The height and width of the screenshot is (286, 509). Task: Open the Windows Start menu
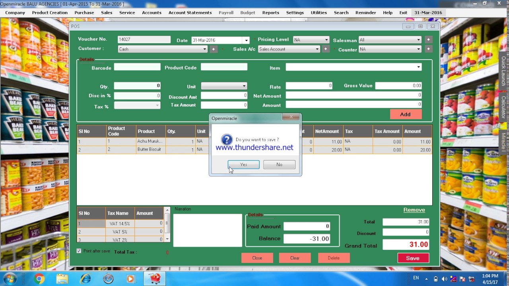[x=10, y=278]
